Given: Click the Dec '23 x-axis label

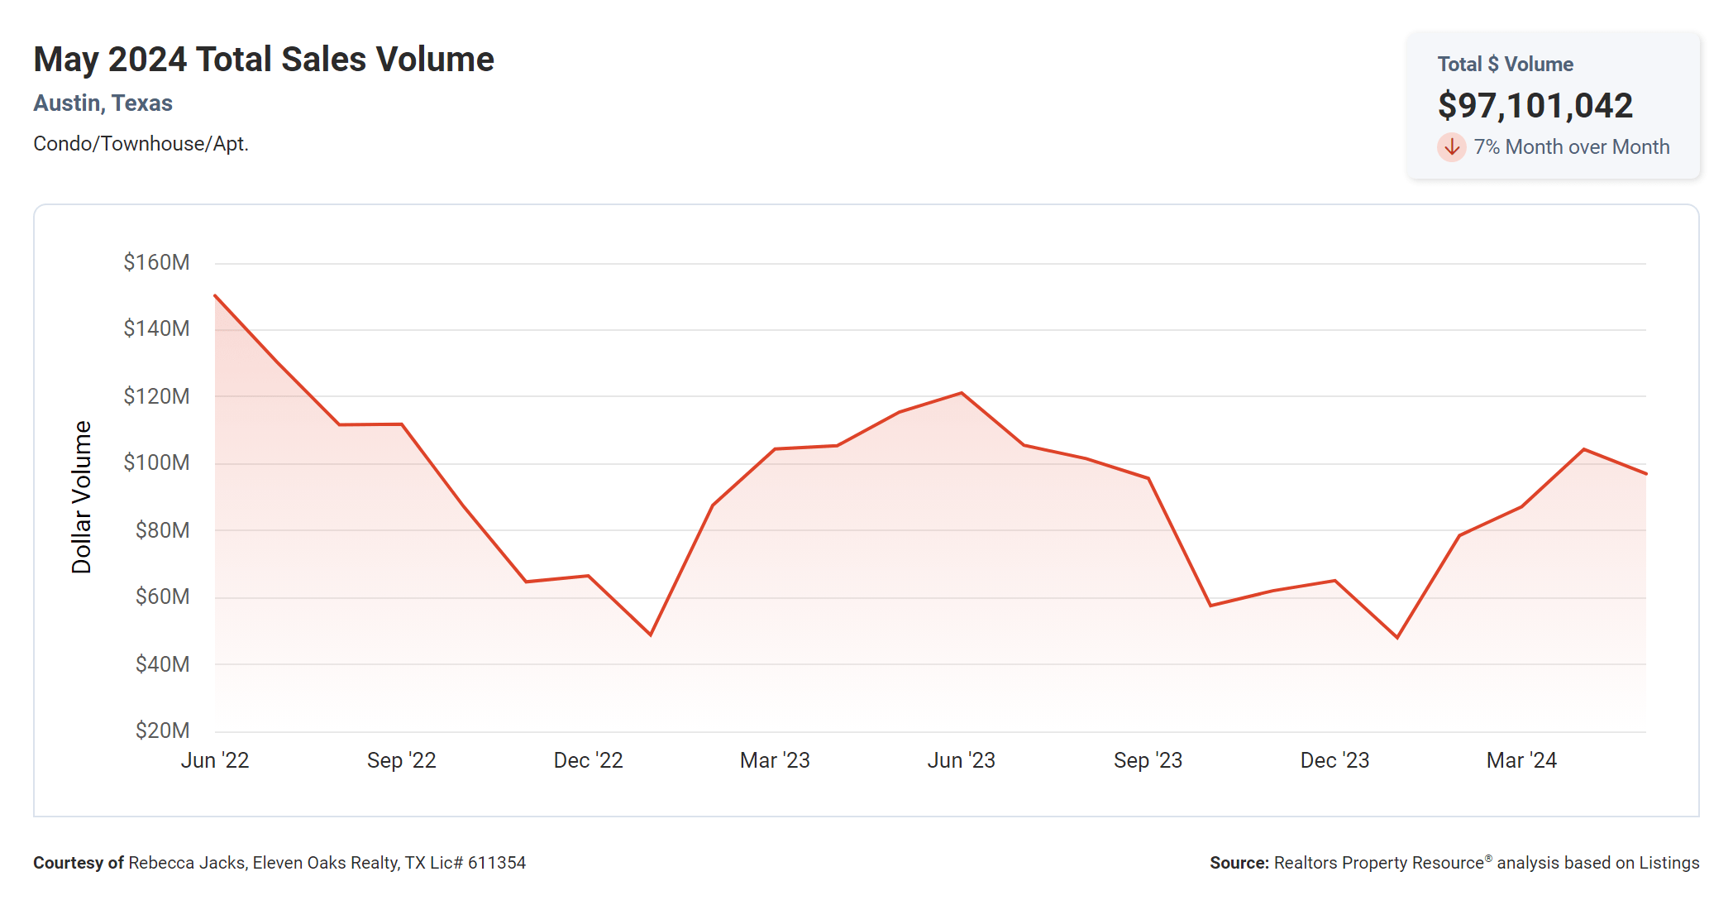Looking at the screenshot, I should coord(1334,760).
